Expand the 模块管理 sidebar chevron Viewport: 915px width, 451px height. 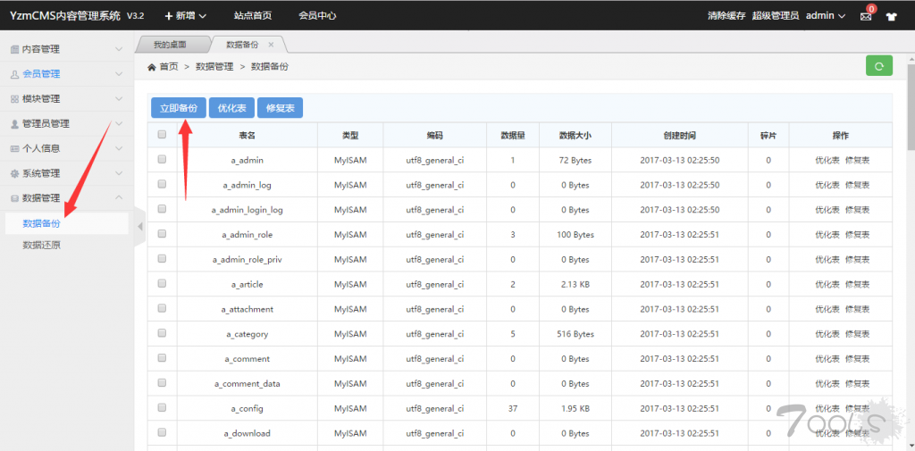(119, 99)
